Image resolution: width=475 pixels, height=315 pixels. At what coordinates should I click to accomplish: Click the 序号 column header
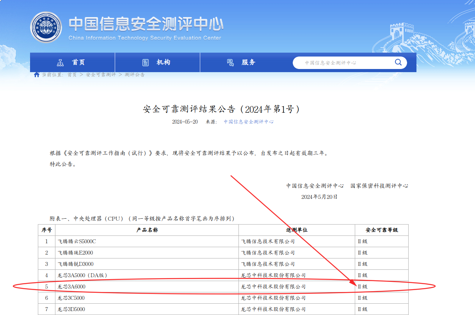click(47, 230)
